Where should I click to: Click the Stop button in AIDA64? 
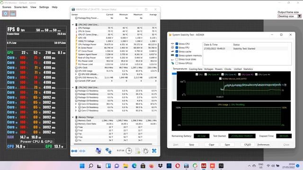pyautogui.click(x=191, y=144)
